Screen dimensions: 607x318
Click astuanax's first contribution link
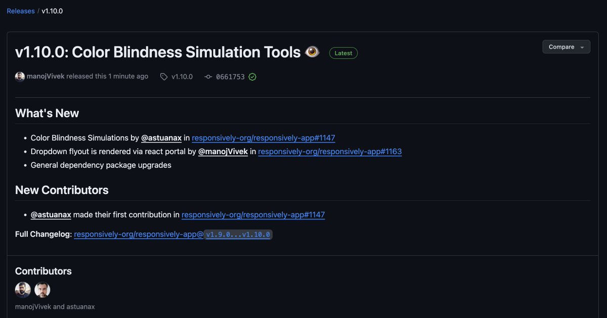pyautogui.click(x=253, y=215)
